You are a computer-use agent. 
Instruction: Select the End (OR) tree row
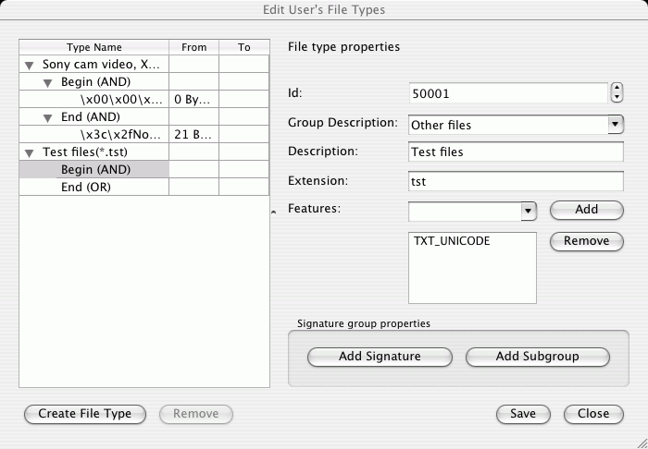coord(143,188)
